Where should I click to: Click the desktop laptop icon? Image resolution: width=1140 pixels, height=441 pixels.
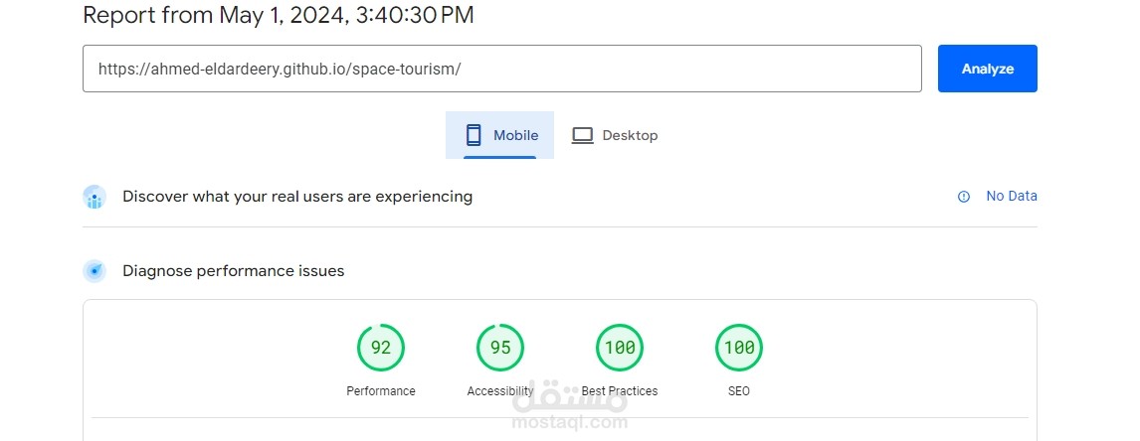coord(582,135)
